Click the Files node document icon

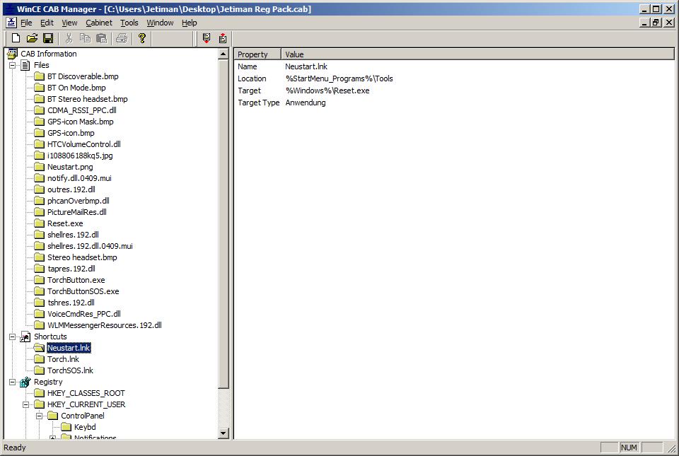25,65
